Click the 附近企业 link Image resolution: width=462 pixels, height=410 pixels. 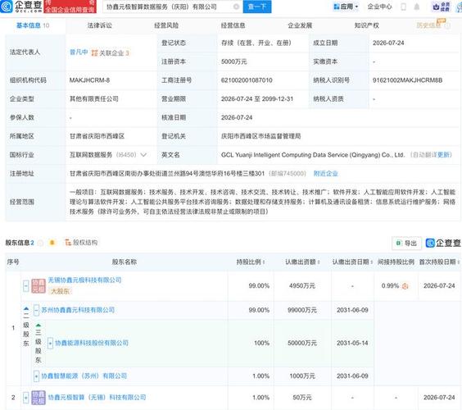pos(325,174)
